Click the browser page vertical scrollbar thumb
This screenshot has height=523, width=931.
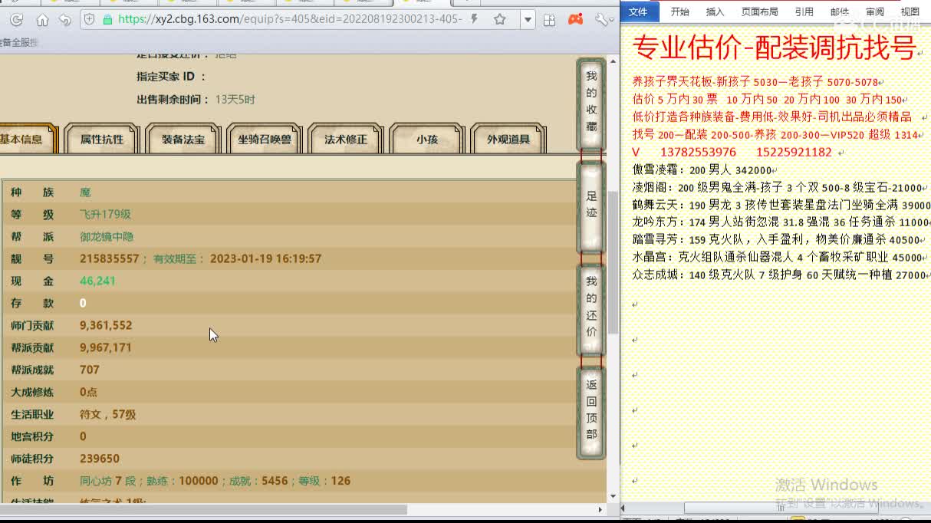(613, 261)
